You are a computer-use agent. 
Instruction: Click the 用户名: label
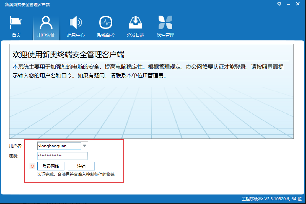[x=16, y=146]
